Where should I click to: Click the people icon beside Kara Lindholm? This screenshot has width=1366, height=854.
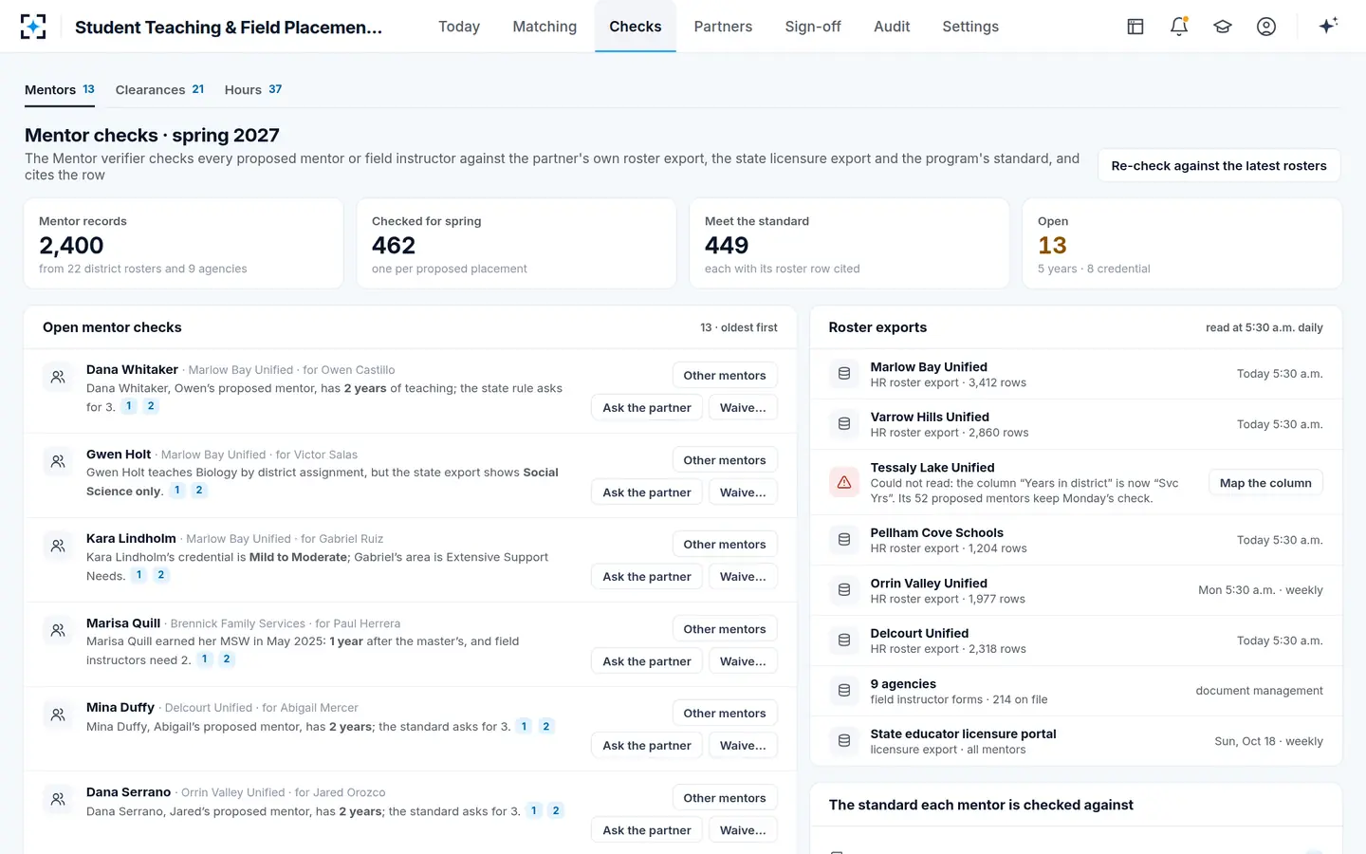point(58,546)
